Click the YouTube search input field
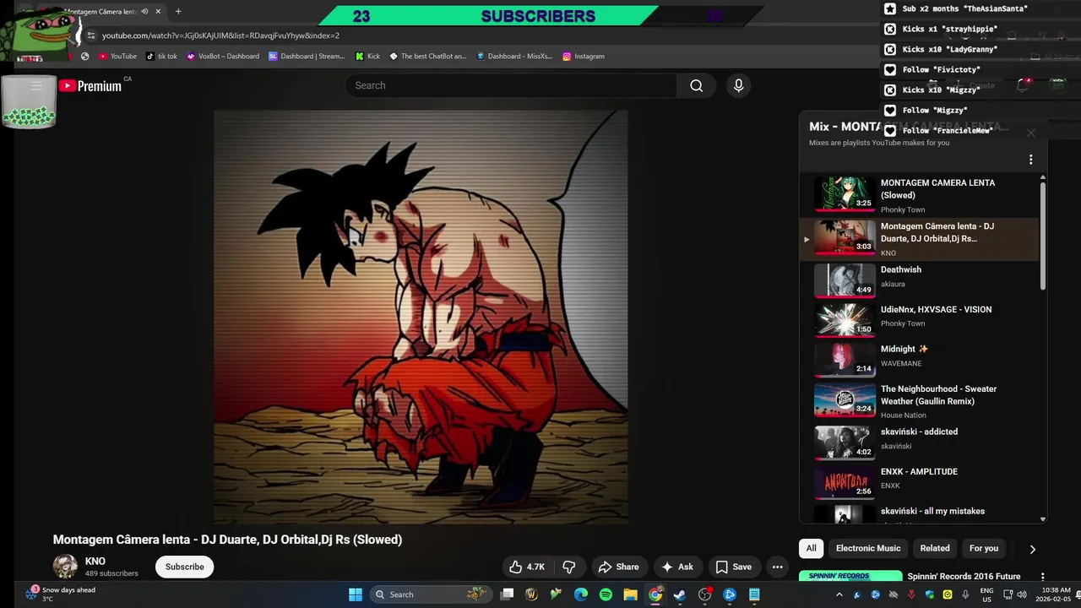 (510, 85)
